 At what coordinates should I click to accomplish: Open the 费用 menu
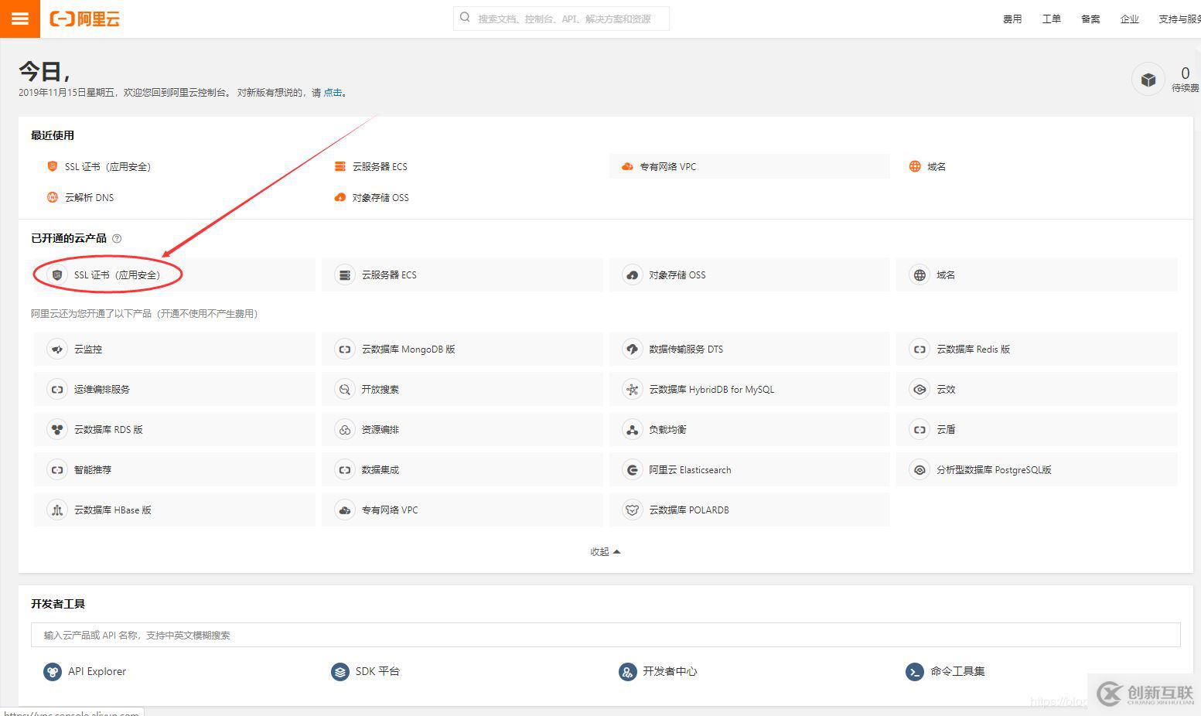click(x=1012, y=19)
